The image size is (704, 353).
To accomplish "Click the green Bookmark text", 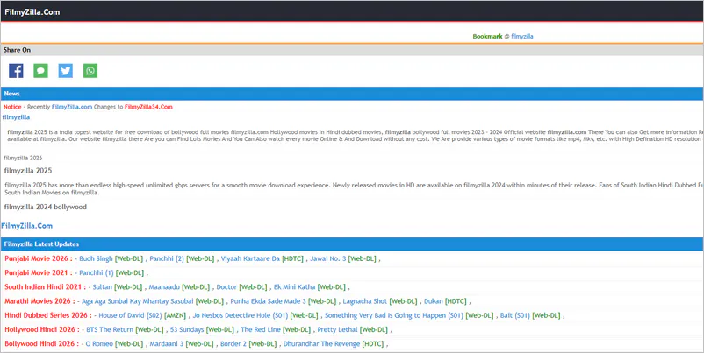I will click(x=487, y=36).
